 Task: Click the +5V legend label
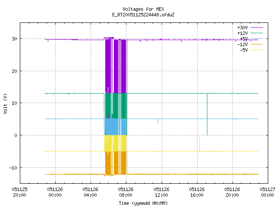click(x=244, y=39)
